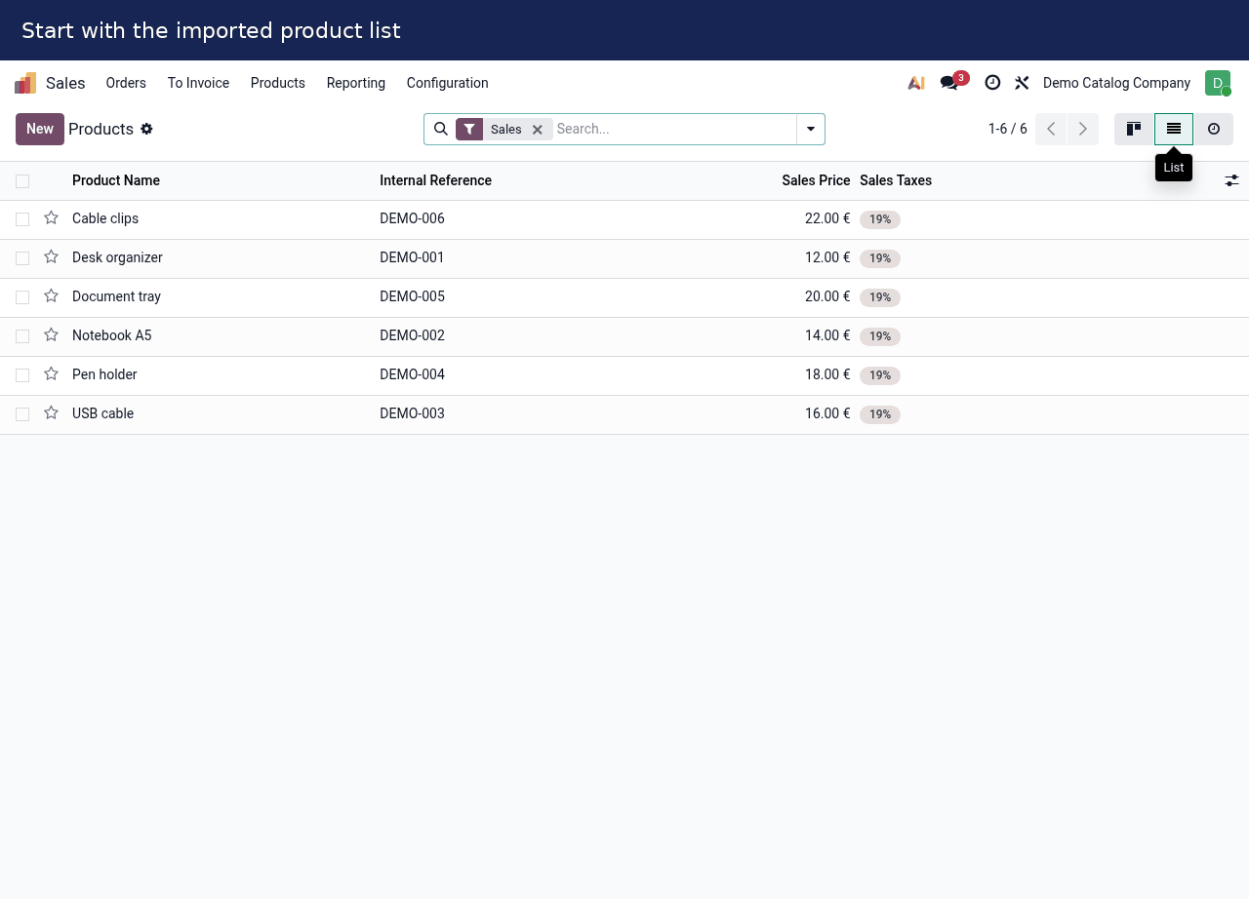
Task: Click price 22.00 € for Cable clips
Action: point(827,218)
